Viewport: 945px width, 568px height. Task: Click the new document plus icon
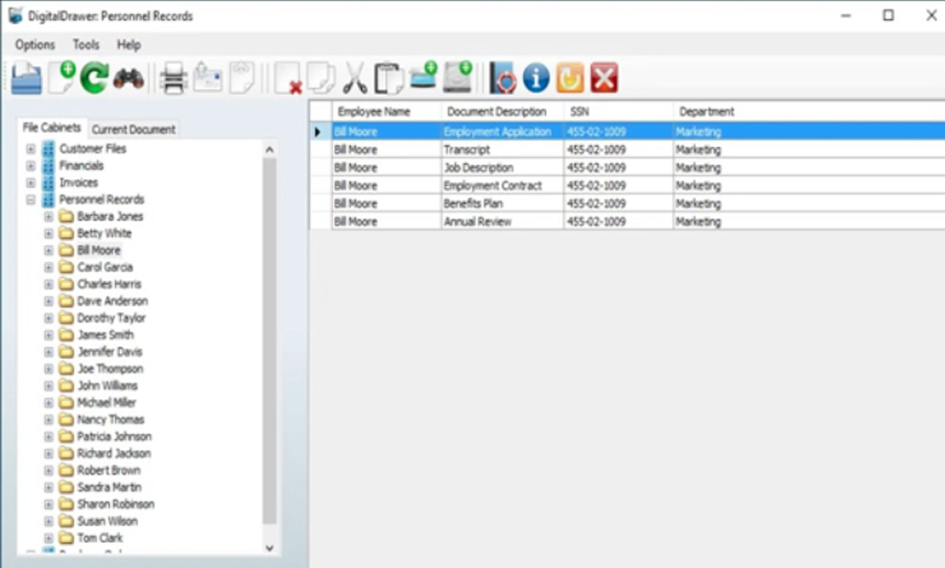61,78
